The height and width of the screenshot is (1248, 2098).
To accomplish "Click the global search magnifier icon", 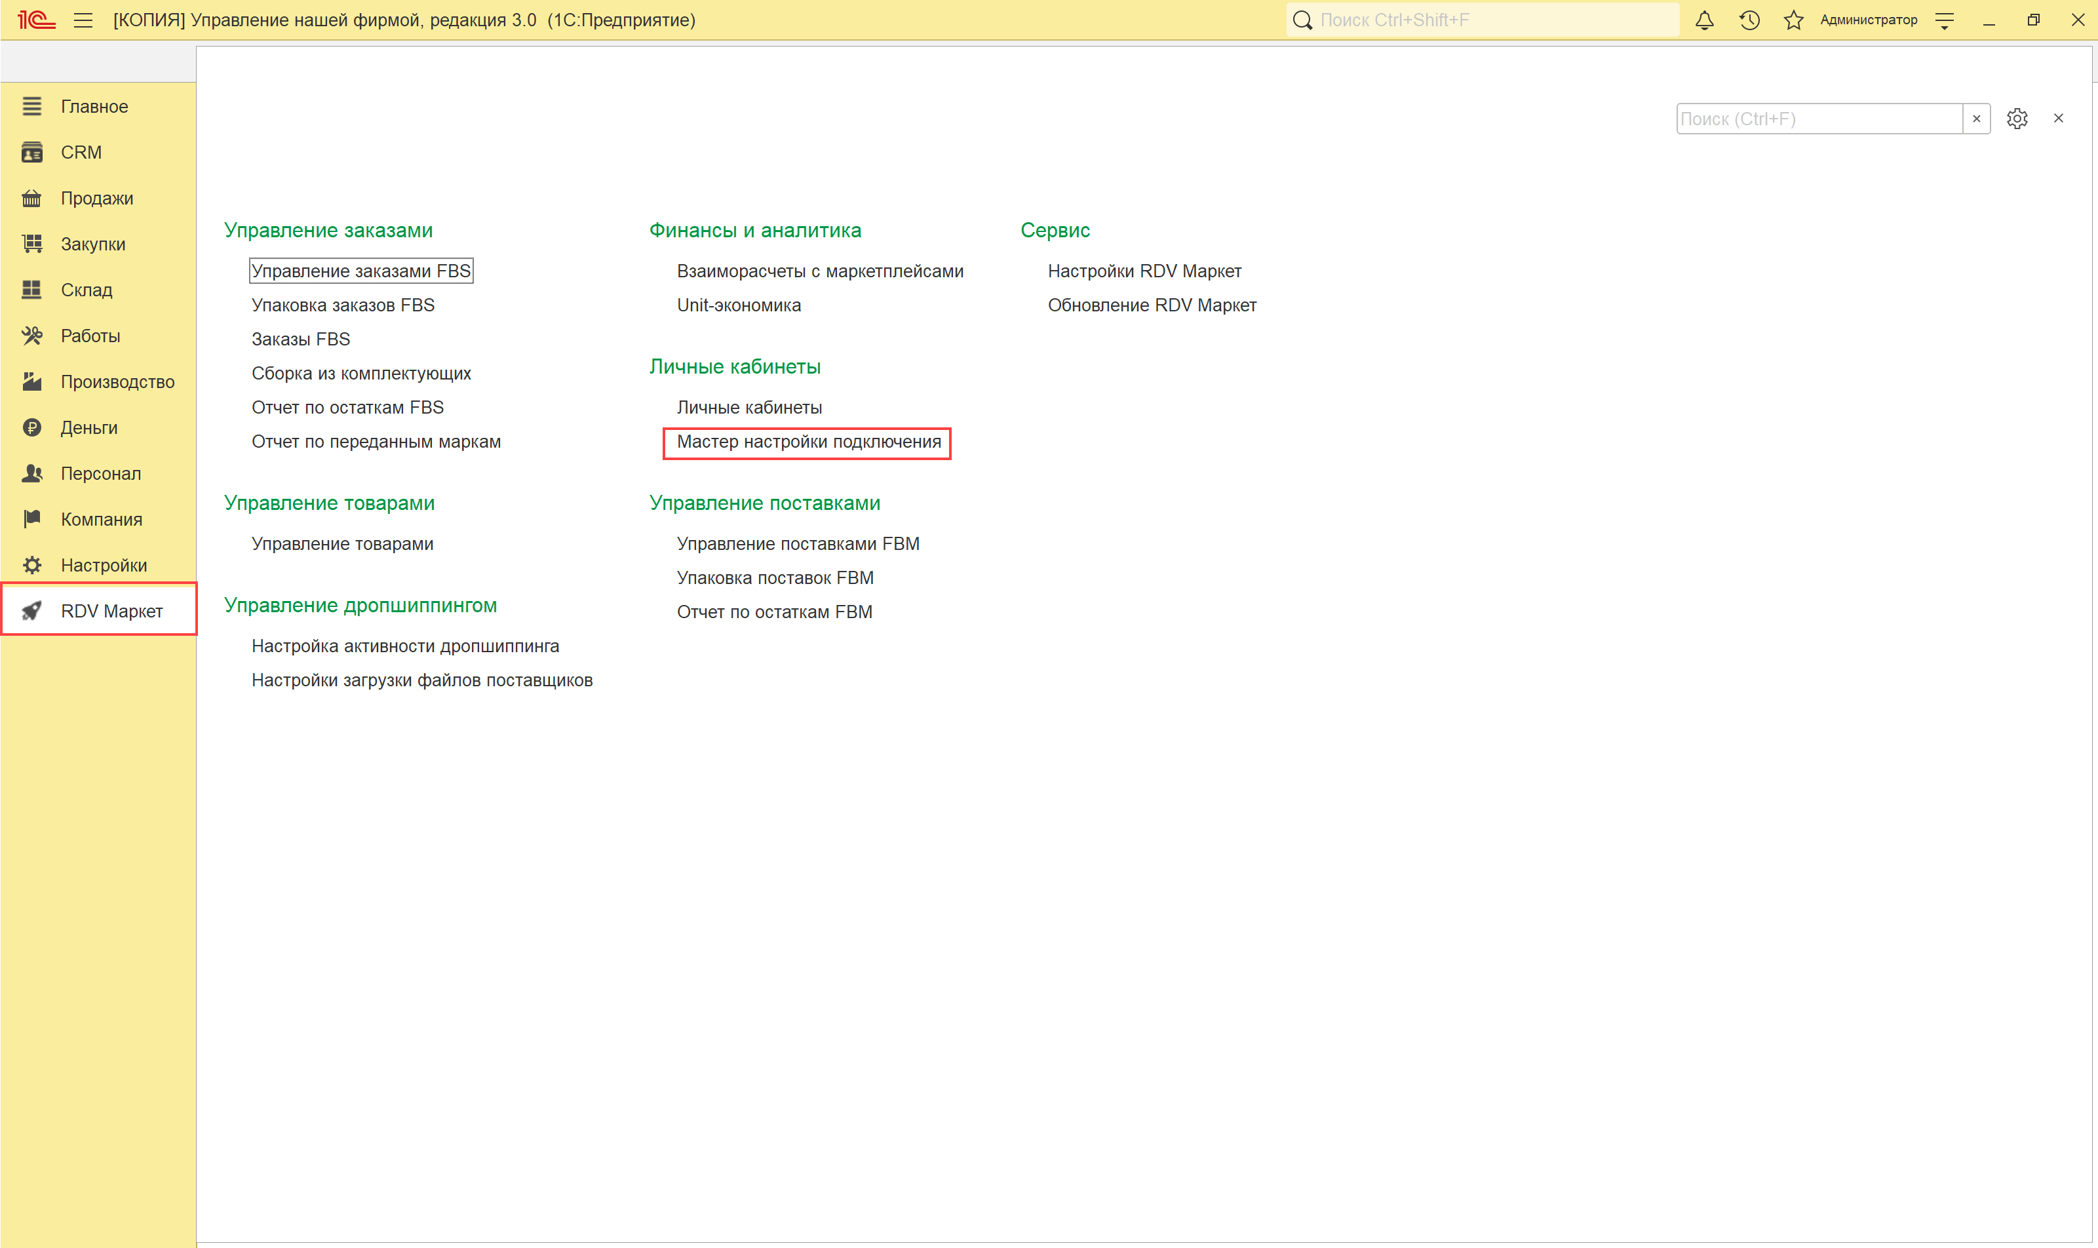I will (1302, 20).
